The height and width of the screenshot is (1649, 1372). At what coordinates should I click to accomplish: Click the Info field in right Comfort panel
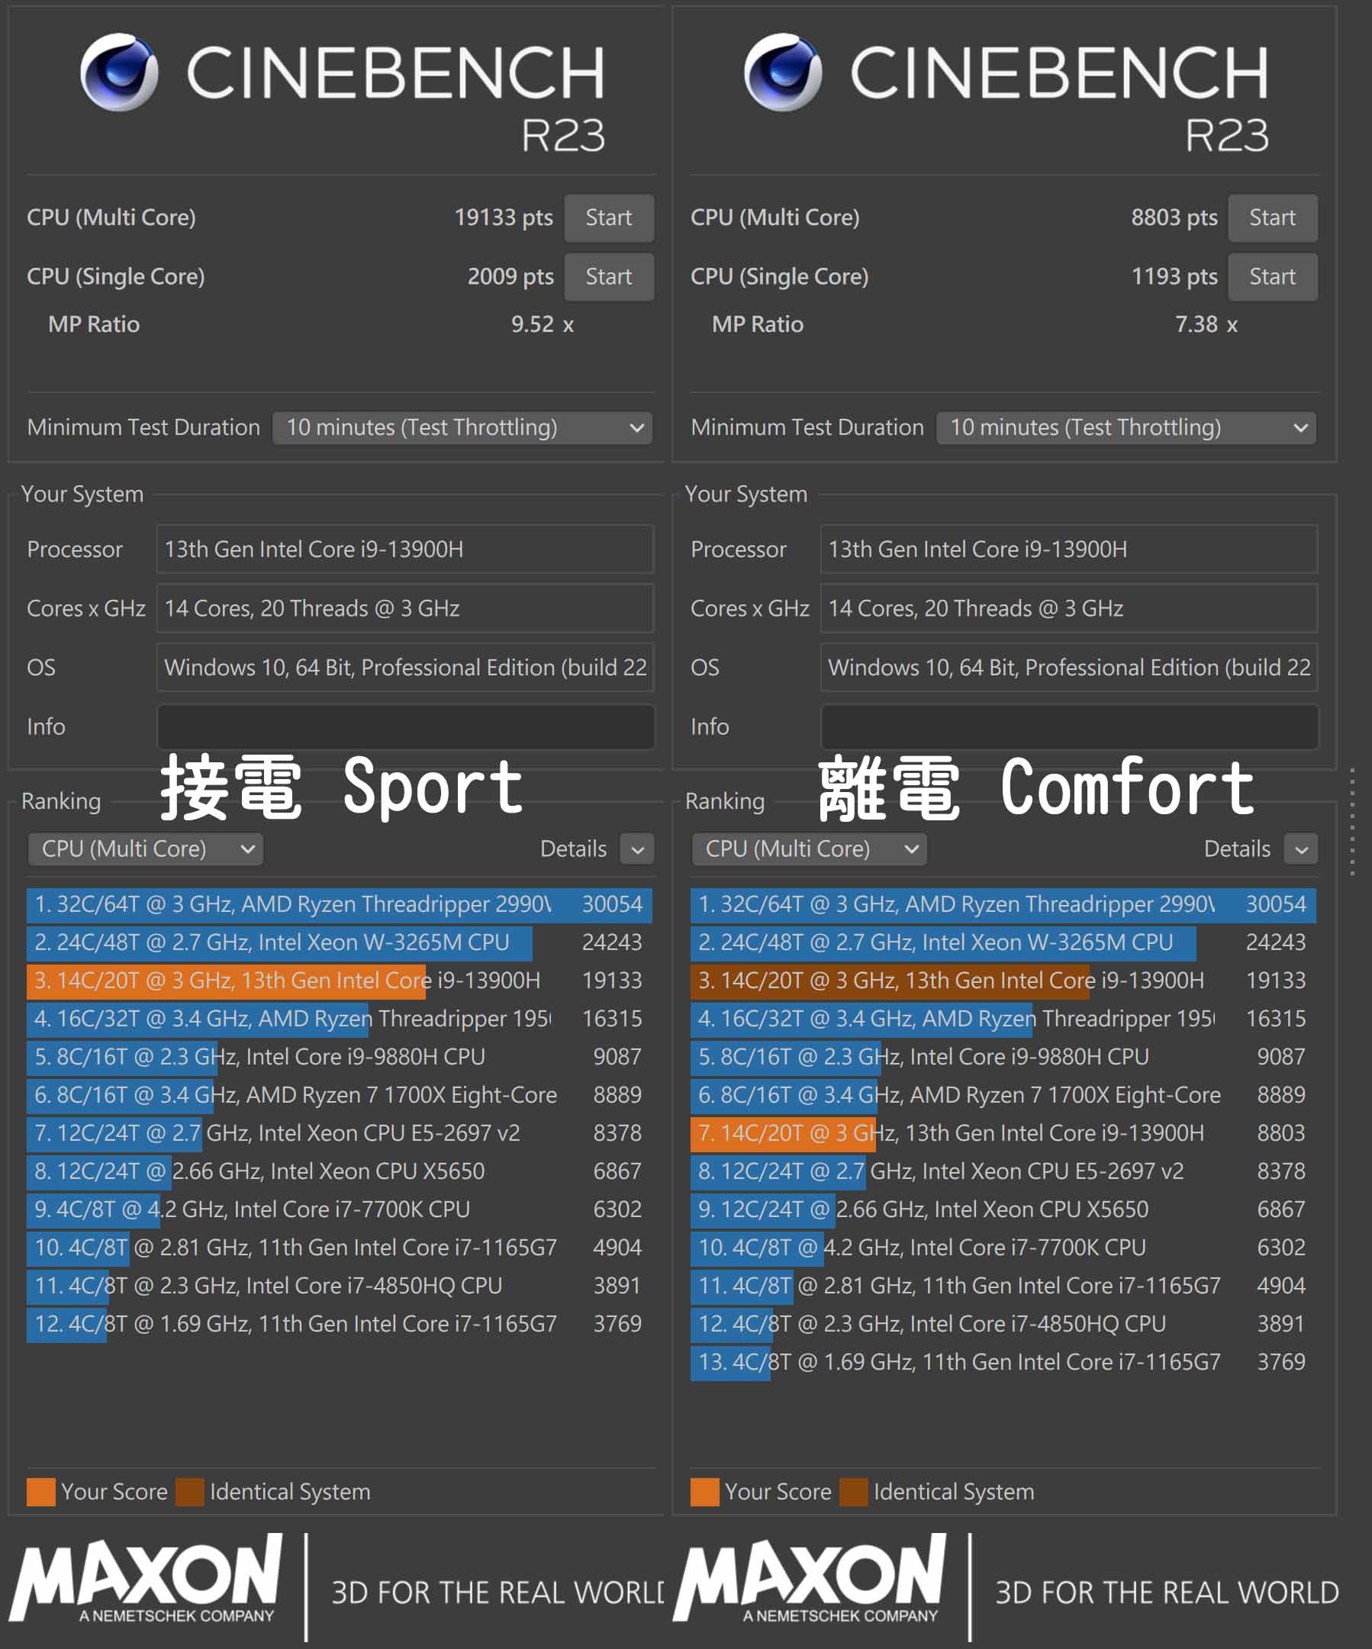click(1069, 726)
